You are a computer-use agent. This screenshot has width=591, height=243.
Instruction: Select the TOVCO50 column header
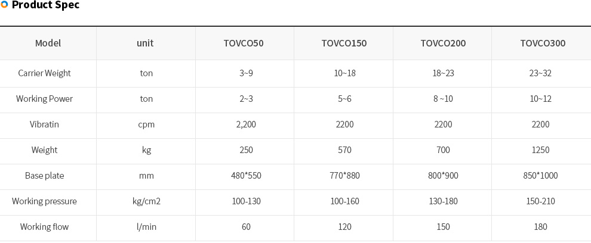coord(244,43)
